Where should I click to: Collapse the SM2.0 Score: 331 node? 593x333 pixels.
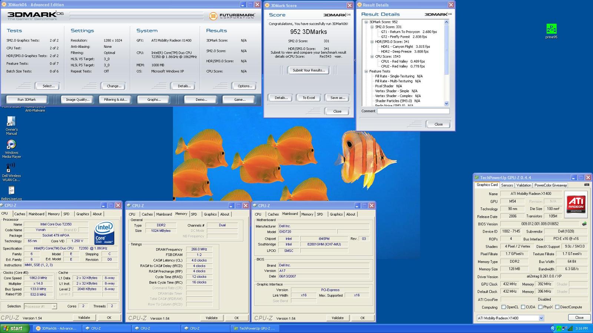372,27
